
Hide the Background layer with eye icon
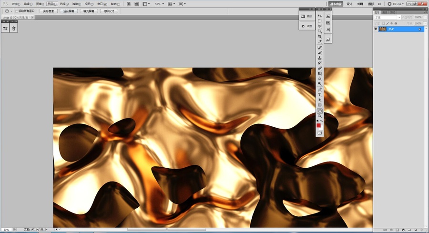click(x=376, y=29)
